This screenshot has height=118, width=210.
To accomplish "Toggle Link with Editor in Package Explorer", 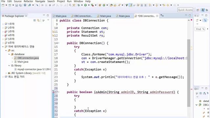I will [x=38, y=20].
